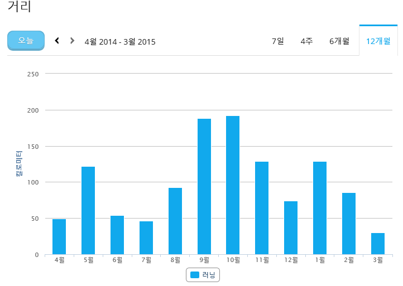Click the blue 러닝 legend color box
This screenshot has height=286, width=403.
(195, 275)
